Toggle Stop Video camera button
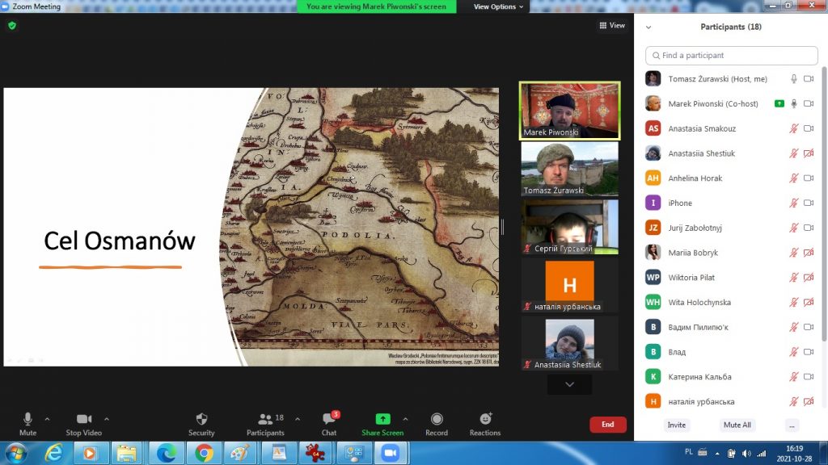Image resolution: width=828 pixels, height=465 pixels. pyautogui.click(x=83, y=419)
